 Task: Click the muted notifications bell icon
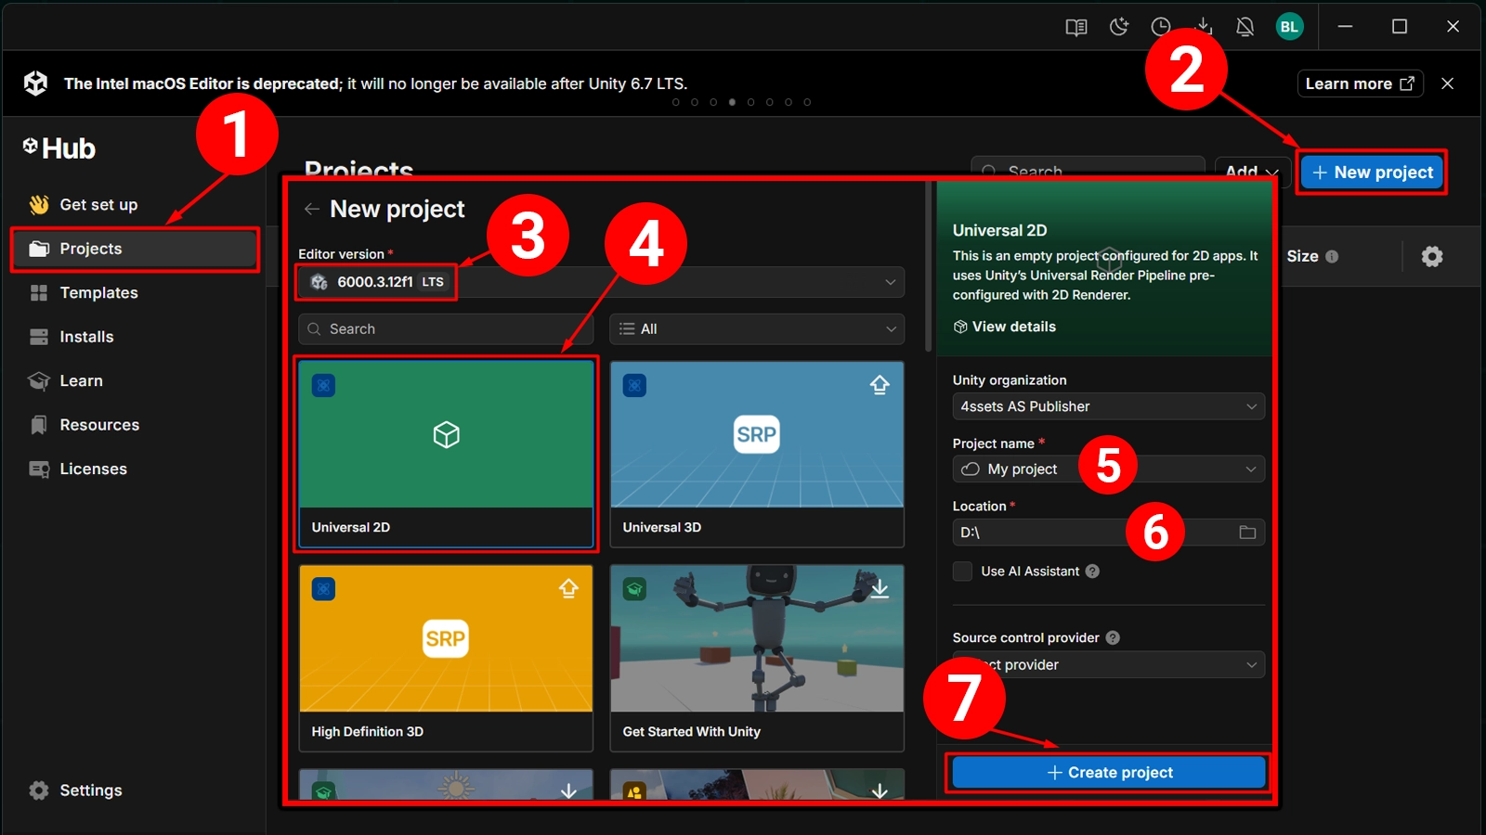pyautogui.click(x=1245, y=27)
